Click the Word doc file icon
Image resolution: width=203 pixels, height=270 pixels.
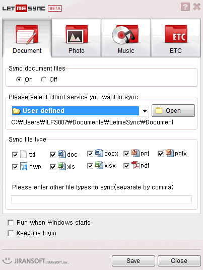(x=61, y=154)
